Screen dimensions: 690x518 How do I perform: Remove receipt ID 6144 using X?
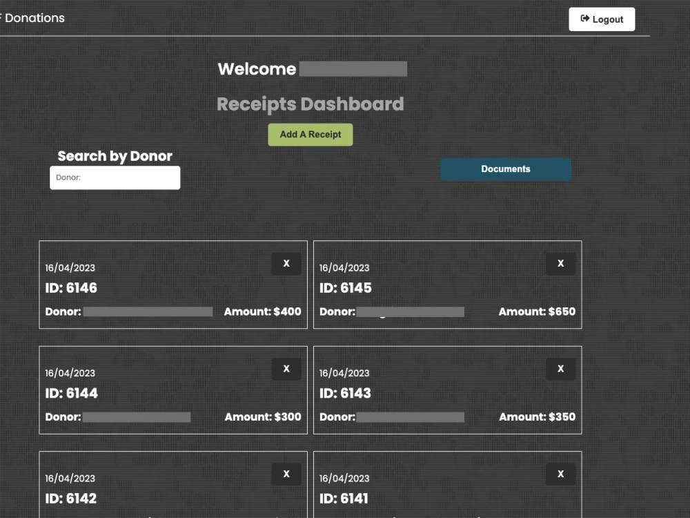point(286,369)
